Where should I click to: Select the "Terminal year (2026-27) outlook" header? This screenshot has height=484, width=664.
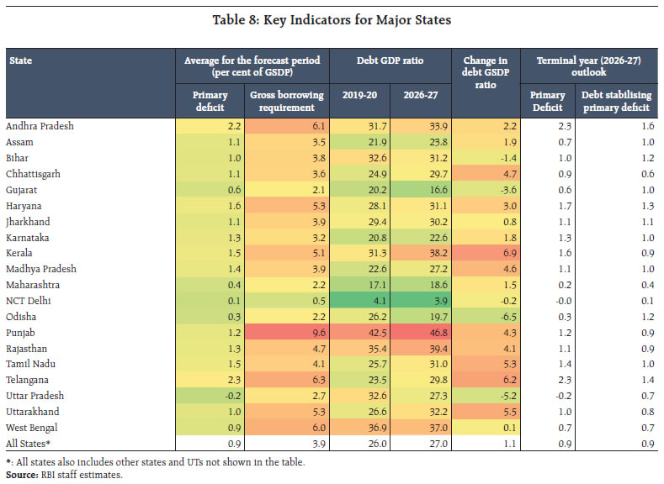coord(589,60)
